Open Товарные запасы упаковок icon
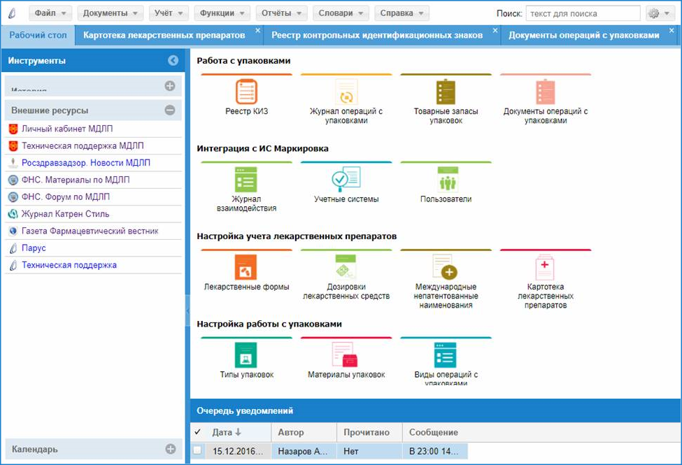682x465 pixels. coord(446,92)
